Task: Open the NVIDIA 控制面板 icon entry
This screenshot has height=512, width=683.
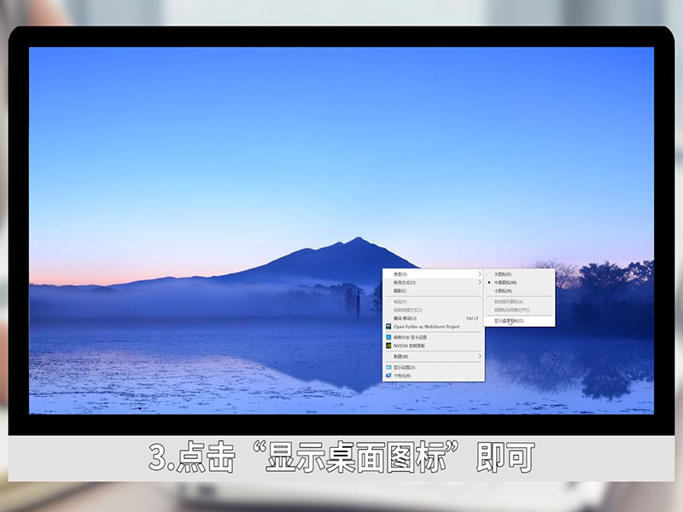Action: pos(388,346)
